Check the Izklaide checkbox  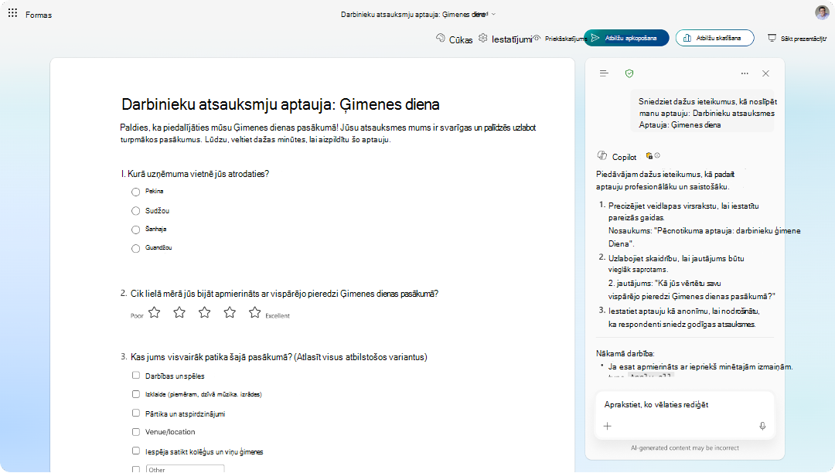point(136,394)
